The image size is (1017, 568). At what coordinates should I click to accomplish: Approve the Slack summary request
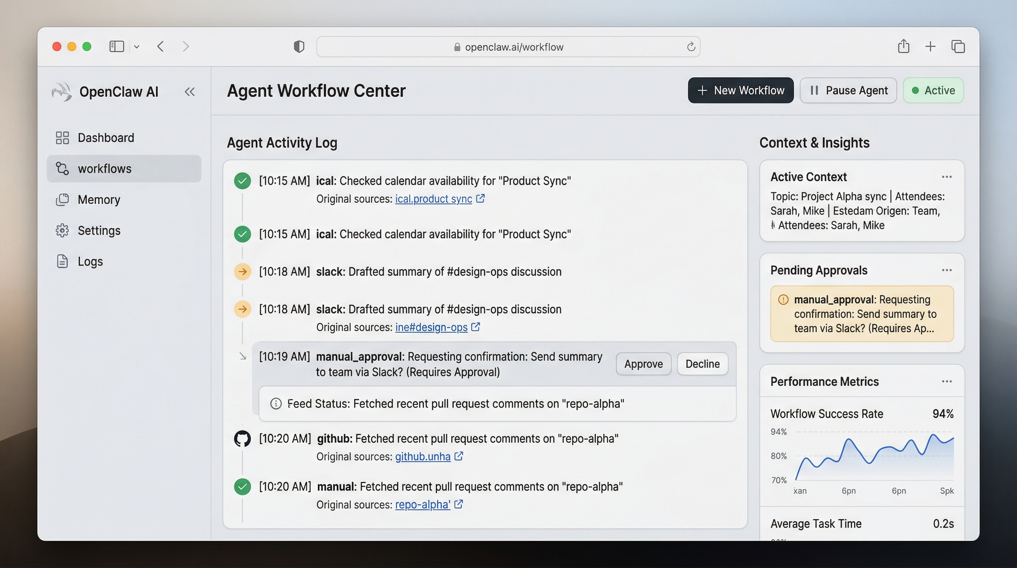[643, 364]
